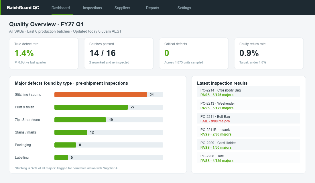Click the critical defects value 0

tap(167, 53)
